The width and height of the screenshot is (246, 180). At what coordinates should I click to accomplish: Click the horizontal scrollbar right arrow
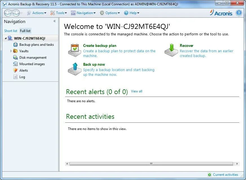pyautogui.click(x=237, y=164)
